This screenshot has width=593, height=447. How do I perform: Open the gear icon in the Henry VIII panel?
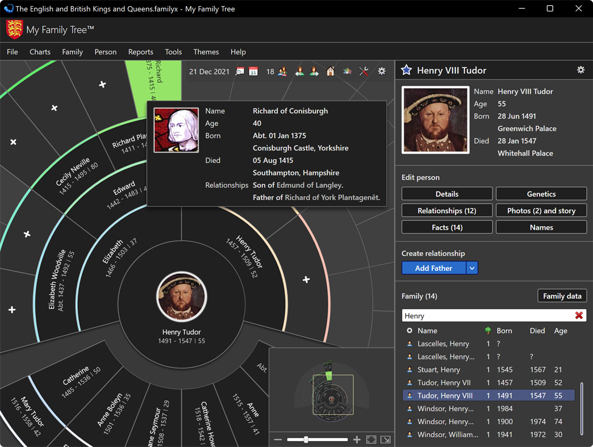581,70
